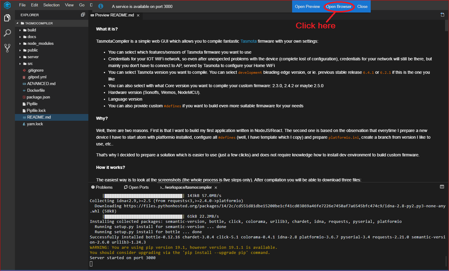Click the package.json file icon
This screenshot has width=449, height=271.
(24, 97)
